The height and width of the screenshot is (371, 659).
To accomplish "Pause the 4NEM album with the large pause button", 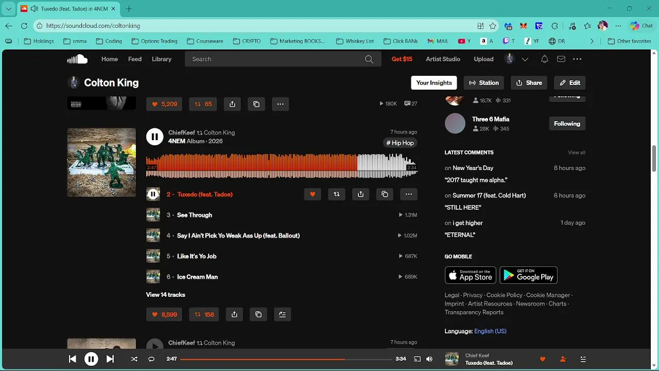I will pos(154,137).
